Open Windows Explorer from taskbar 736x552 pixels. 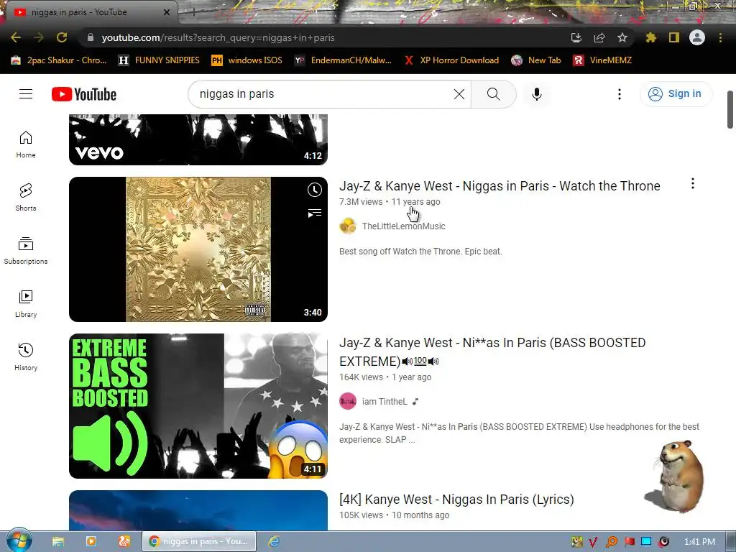[x=58, y=541]
